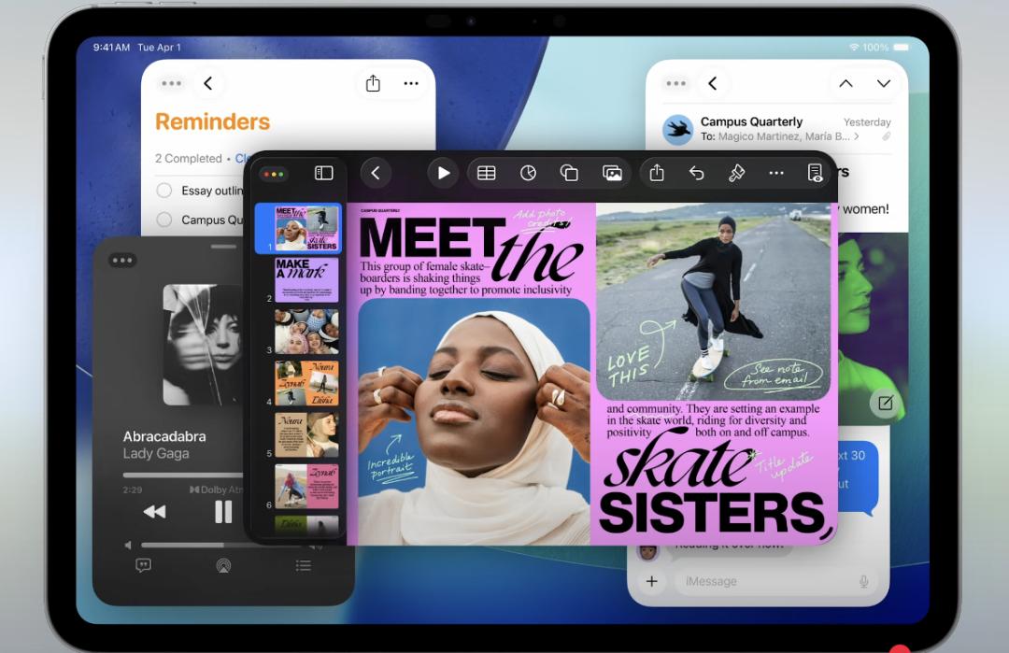Open the Format paintbrush in Keynote
Viewport: 1009px width, 653px height.
pyautogui.click(x=736, y=173)
